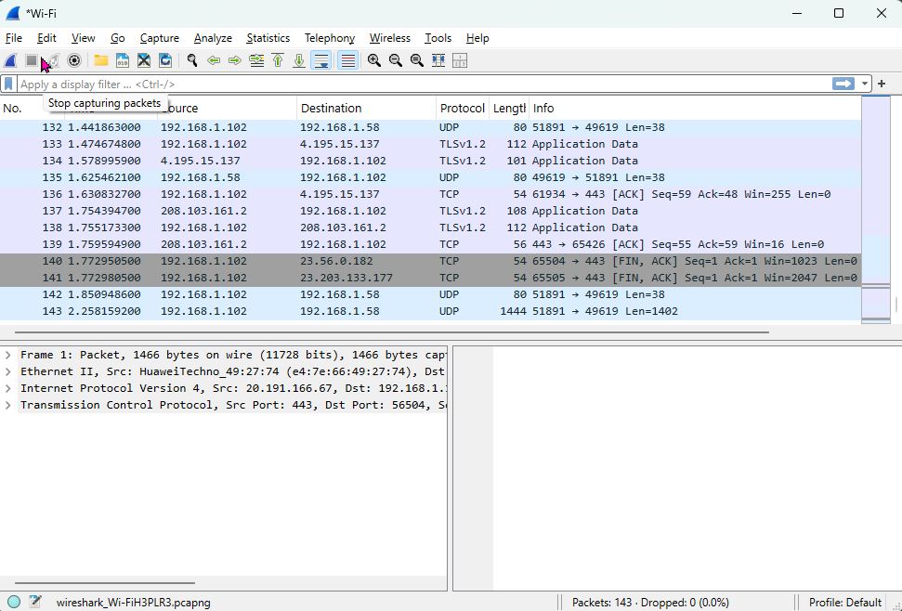Expand the Transmission Control Protocol row

[x=8, y=405]
